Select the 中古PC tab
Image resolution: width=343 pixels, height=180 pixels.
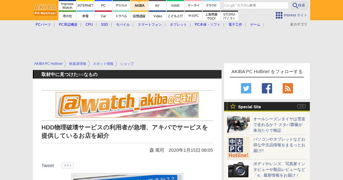pyautogui.click(x=193, y=15)
